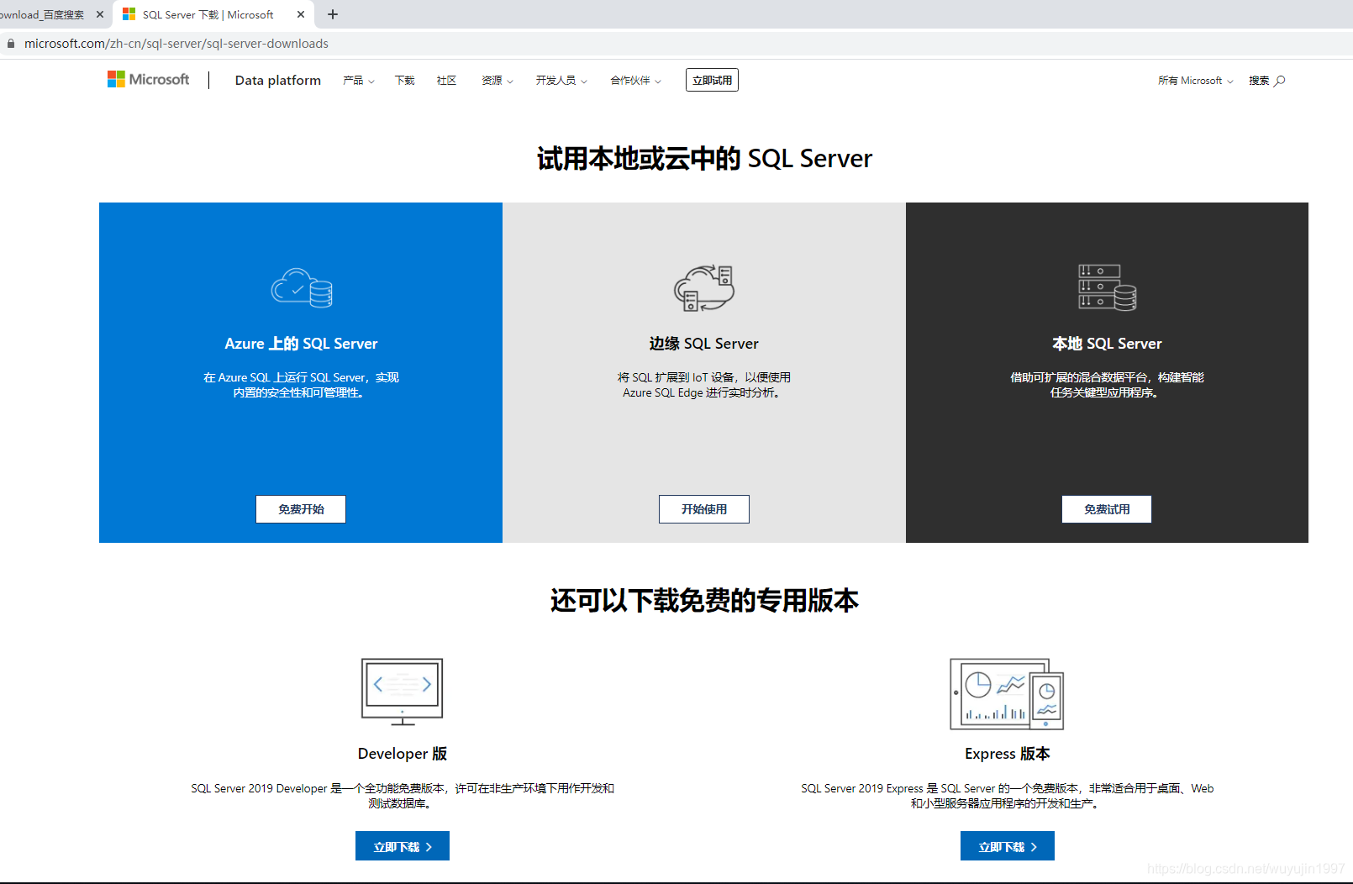The width and height of the screenshot is (1353, 884).
Task: Expand the 开发人员 dropdown
Action: [x=561, y=81]
